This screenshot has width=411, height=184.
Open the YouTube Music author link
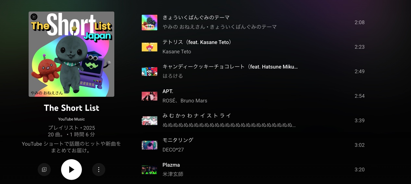(71, 119)
